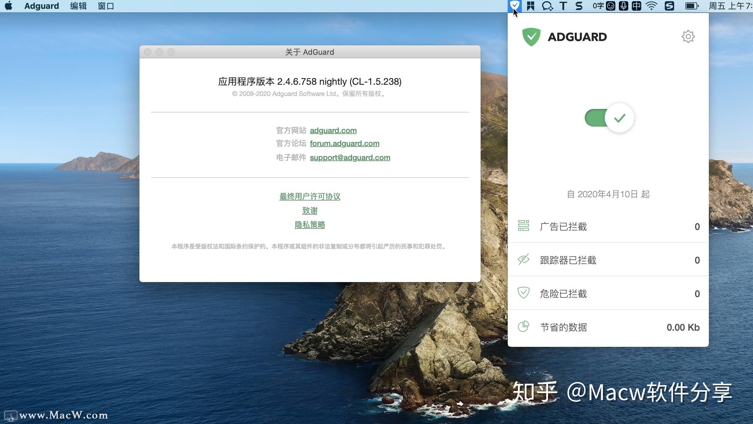Toggle AdGuard protection switch off

tap(609, 118)
